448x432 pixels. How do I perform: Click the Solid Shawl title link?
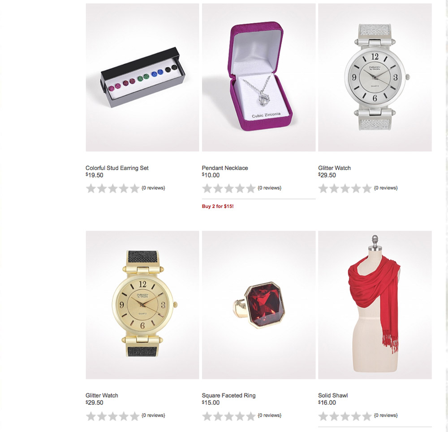point(333,395)
